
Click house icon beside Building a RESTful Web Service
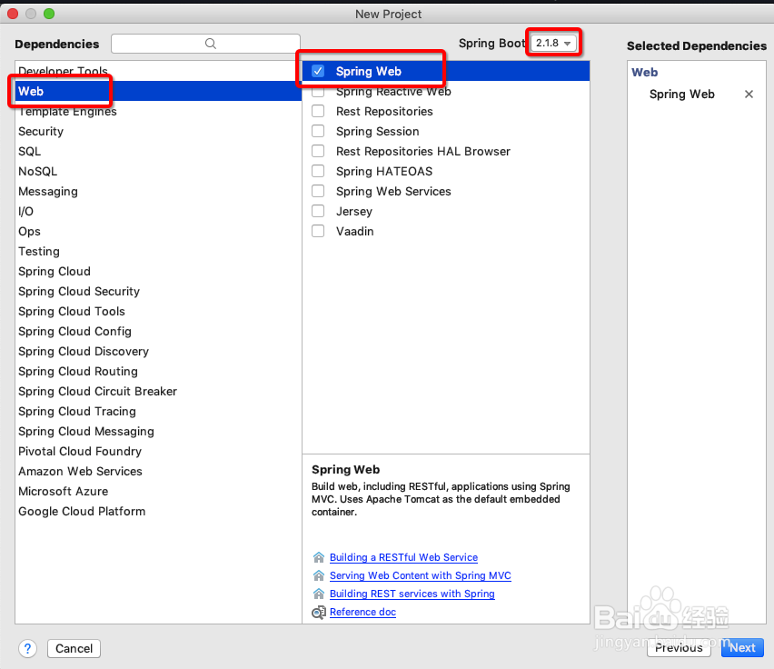(319, 557)
